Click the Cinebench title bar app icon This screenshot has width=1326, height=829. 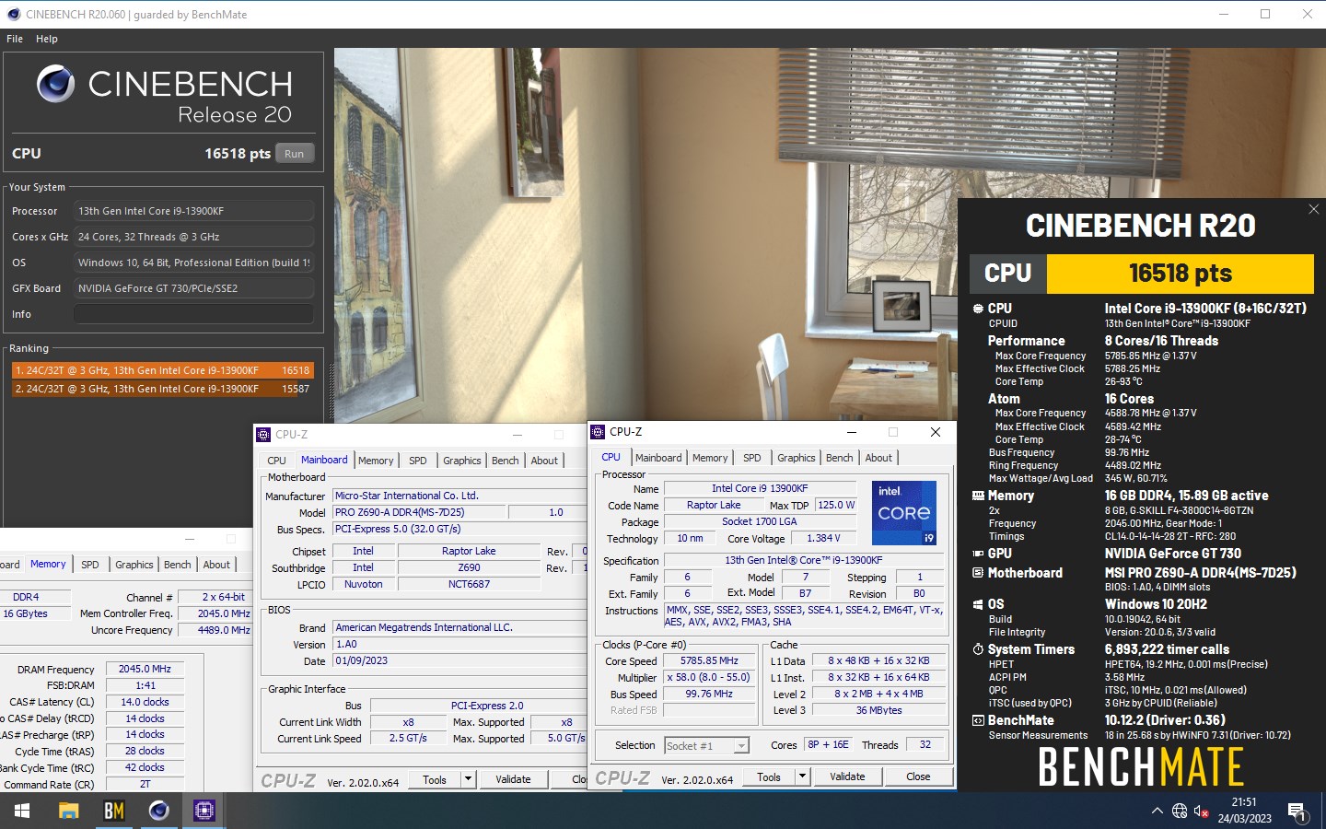pos(13,14)
